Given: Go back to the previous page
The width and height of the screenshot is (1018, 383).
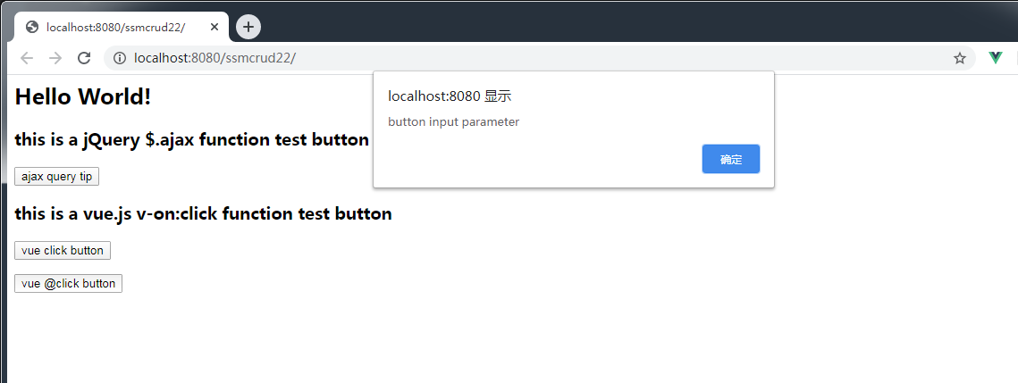Looking at the screenshot, I should 27,58.
